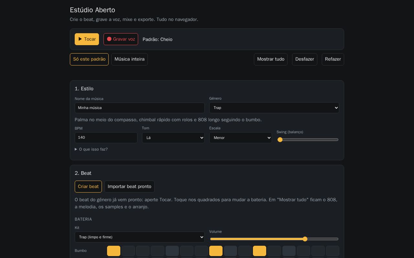Adjust the drum Volume slider

(274, 239)
